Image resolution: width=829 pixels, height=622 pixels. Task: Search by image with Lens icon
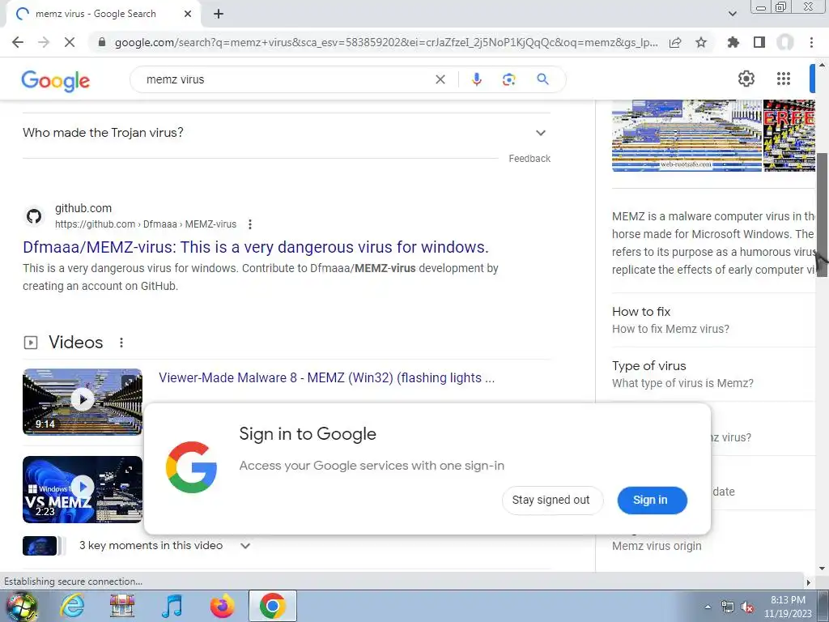[x=508, y=79]
